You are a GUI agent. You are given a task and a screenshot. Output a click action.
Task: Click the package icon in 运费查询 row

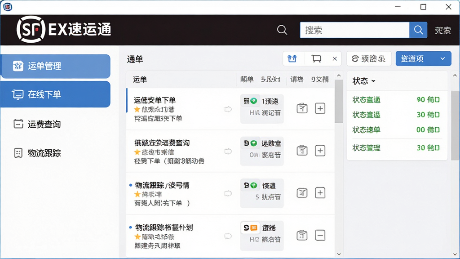(x=302, y=150)
